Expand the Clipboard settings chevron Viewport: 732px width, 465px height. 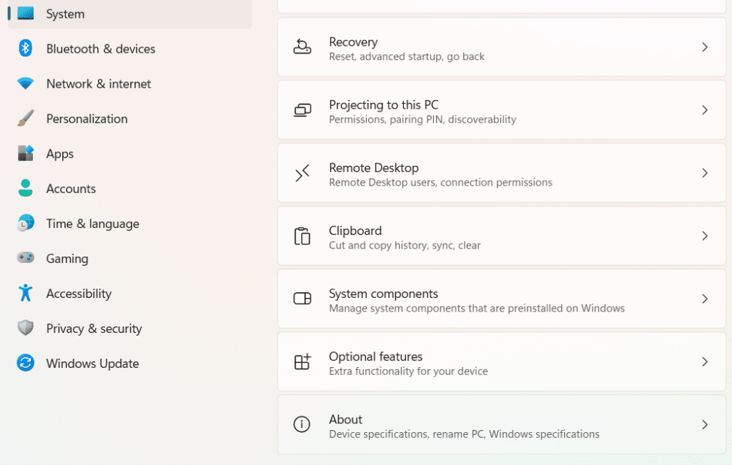pos(705,236)
